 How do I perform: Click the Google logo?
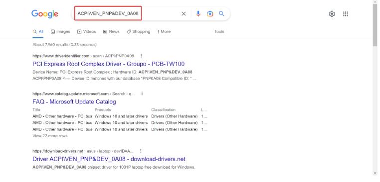44,14
